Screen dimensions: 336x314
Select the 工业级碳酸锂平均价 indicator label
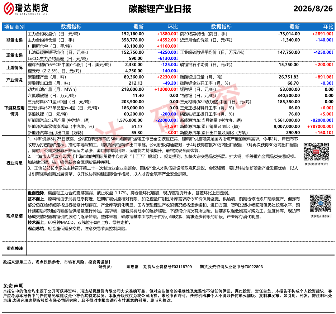click(212, 52)
